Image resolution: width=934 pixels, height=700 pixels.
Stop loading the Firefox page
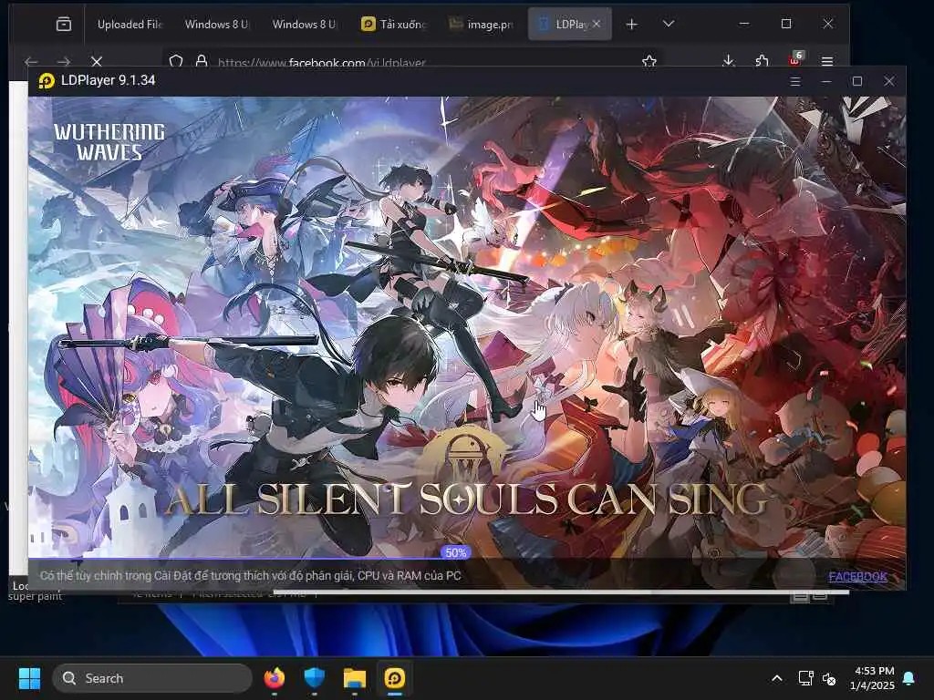pos(97,61)
